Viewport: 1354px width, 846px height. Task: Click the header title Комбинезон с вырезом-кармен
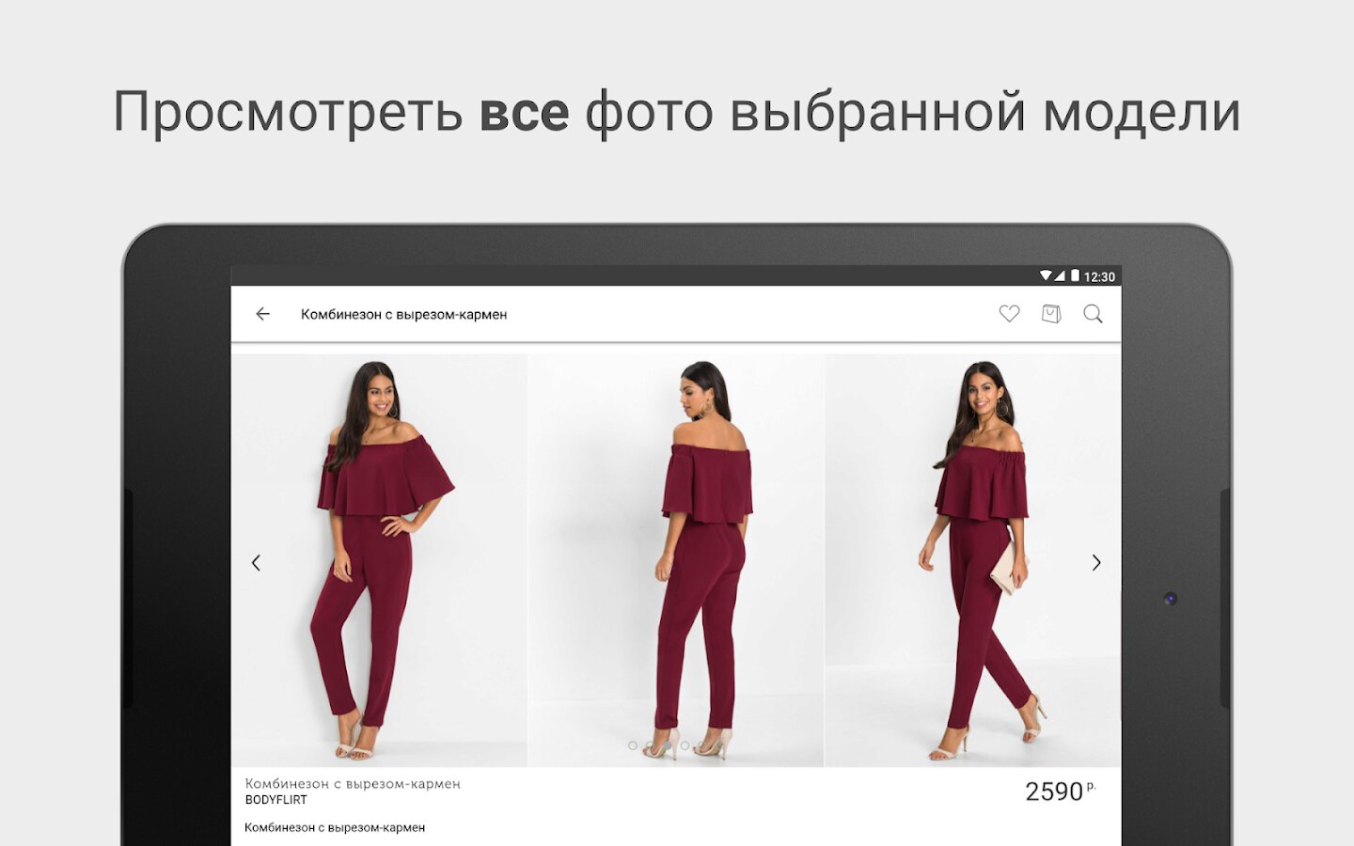[x=403, y=315]
